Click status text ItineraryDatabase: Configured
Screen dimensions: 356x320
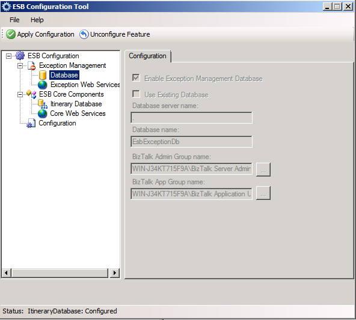click(72, 311)
